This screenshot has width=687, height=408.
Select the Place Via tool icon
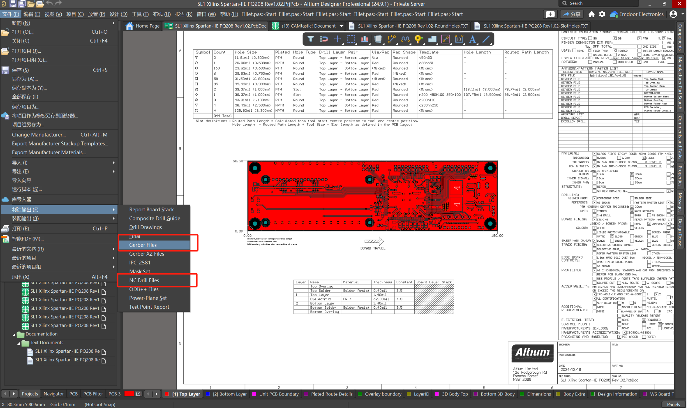[x=419, y=39]
